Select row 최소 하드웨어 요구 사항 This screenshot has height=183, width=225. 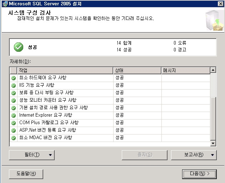110,78
